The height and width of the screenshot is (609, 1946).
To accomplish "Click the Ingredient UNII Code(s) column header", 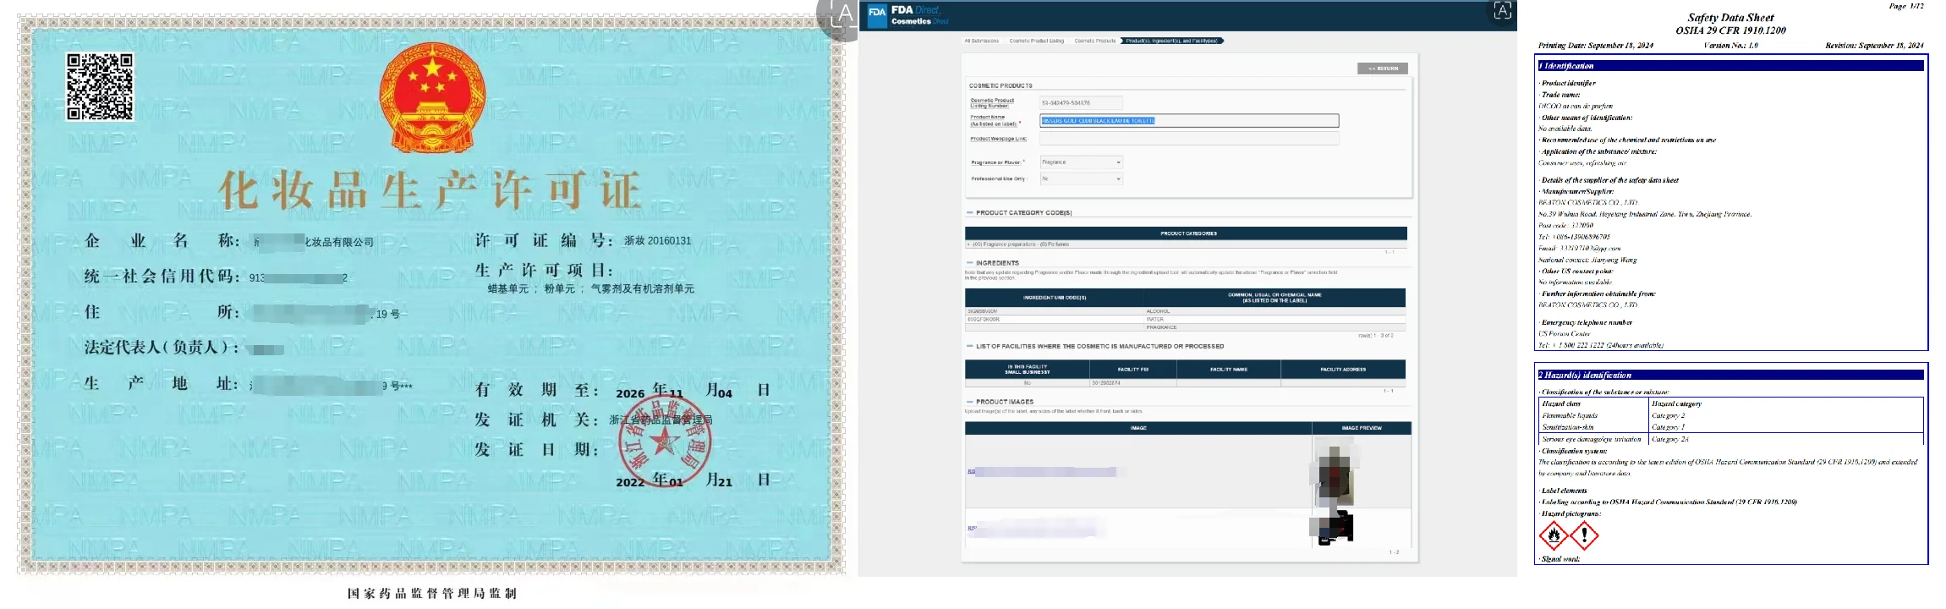I will point(1055,298).
